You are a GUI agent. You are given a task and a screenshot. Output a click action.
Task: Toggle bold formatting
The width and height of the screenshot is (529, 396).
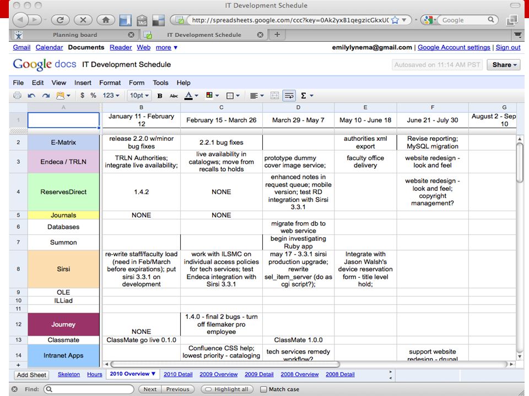(x=160, y=96)
